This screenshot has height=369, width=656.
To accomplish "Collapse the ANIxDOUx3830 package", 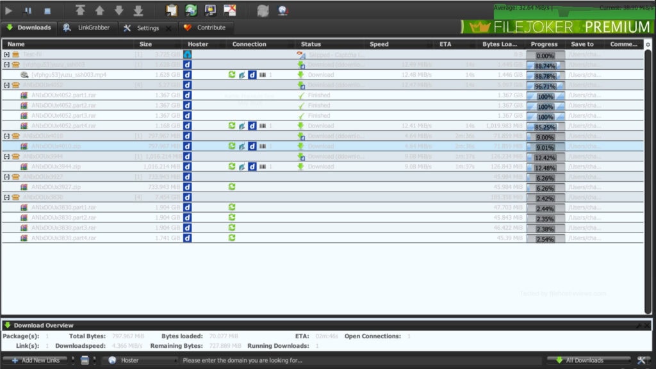I will (6, 197).
